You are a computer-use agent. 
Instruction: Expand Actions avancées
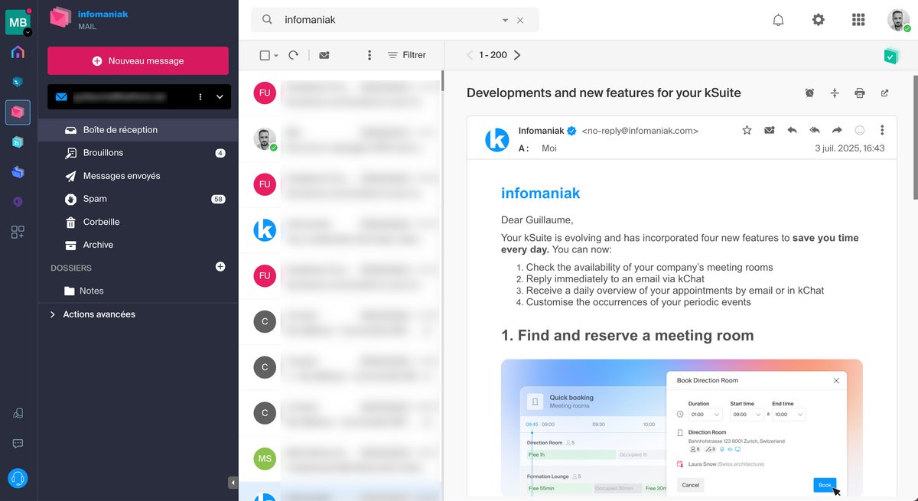93,314
